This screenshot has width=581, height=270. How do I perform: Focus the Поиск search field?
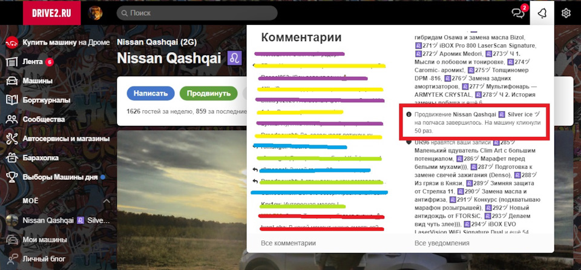(197, 13)
